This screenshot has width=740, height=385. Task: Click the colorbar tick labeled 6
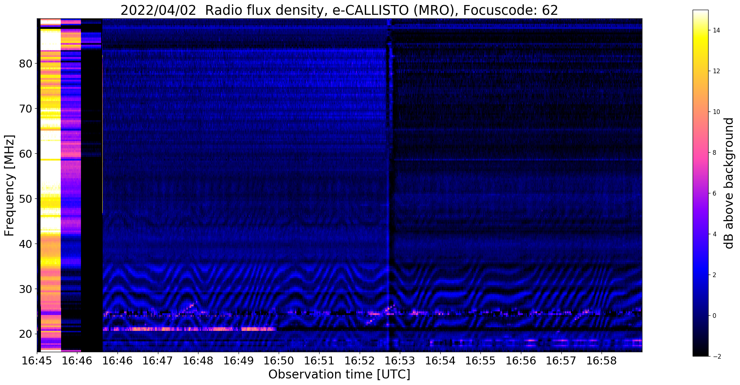tap(714, 193)
